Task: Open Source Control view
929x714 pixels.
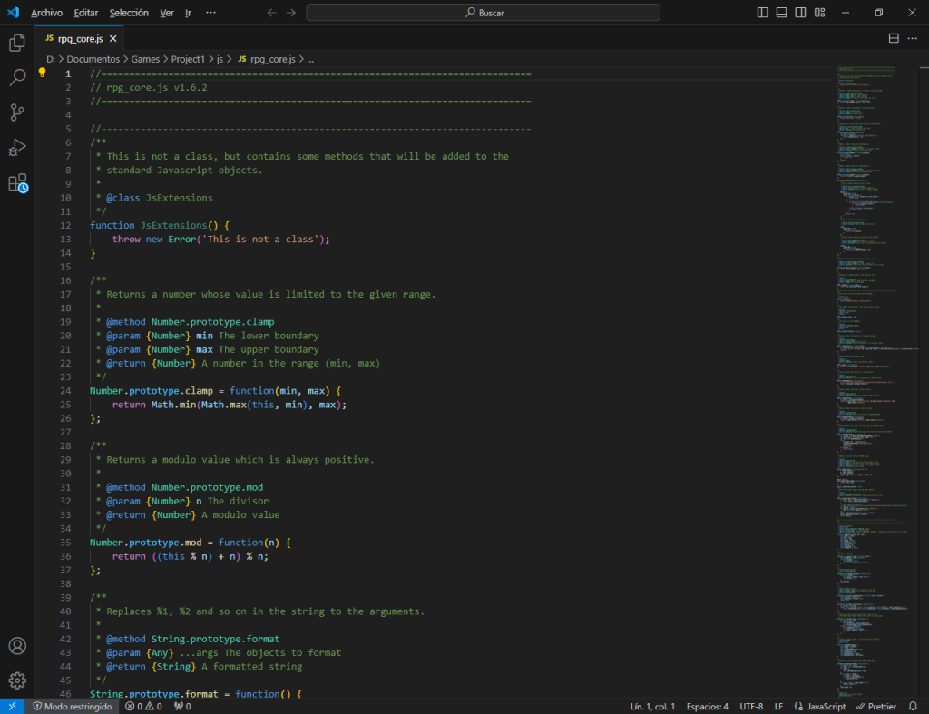Action: click(x=17, y=112)
